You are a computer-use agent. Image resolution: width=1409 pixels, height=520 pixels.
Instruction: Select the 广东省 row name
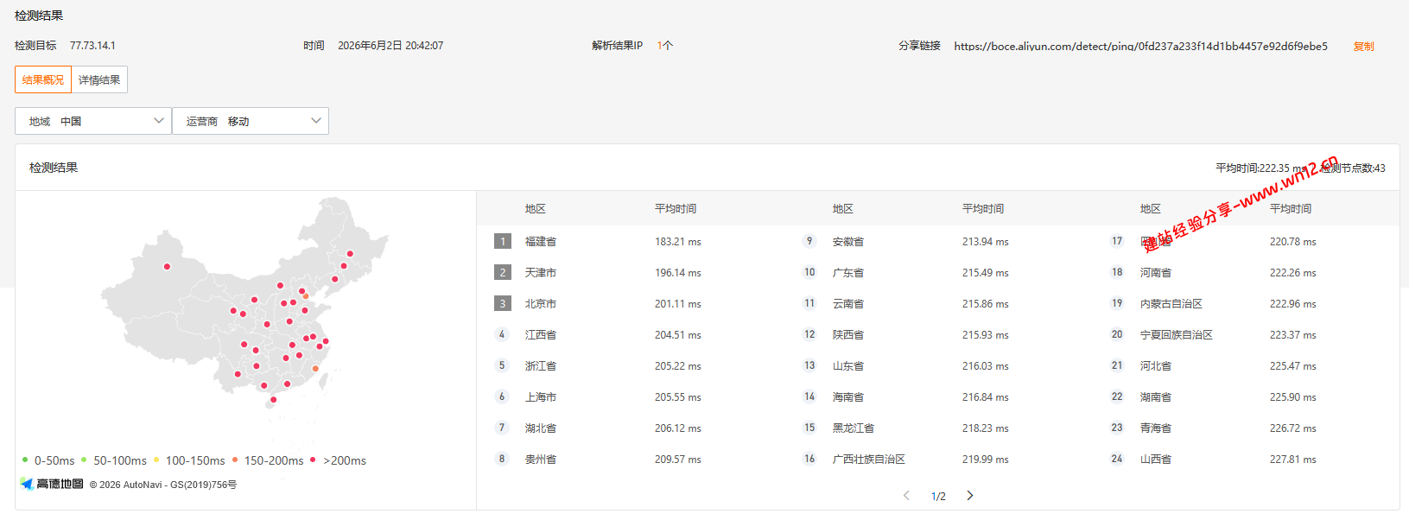pos(848,273)
